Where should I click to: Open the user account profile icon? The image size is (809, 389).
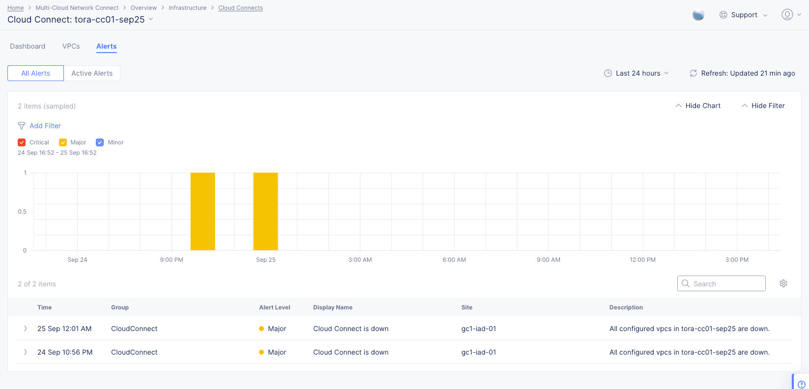787,15
